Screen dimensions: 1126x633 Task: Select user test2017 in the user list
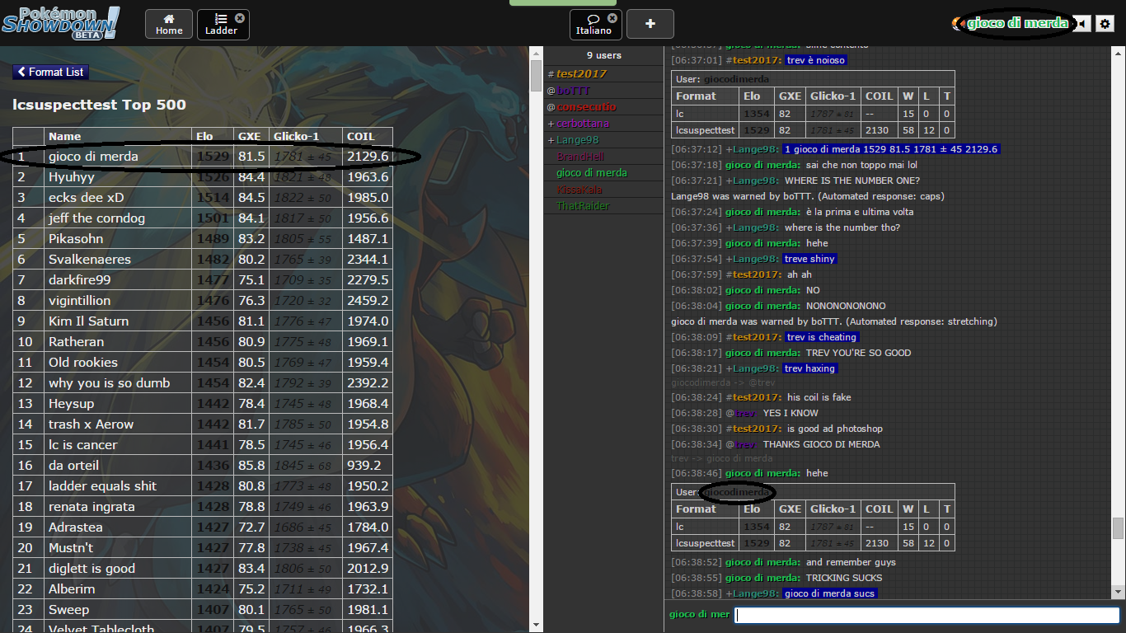click(x=603, y=74)
